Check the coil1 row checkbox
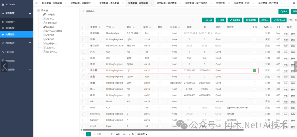The height and width of the screenshot is (137, 297). (x=84, y=108)
